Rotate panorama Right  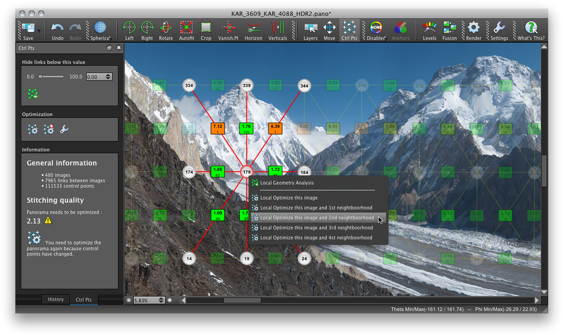click(x=147, y=30)
